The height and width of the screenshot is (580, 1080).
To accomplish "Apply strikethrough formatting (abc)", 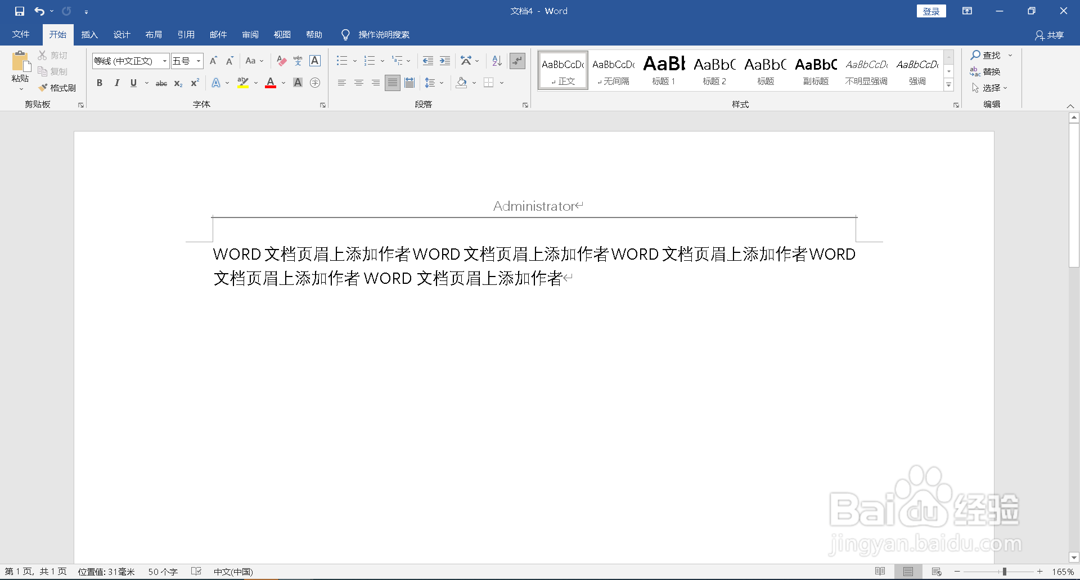I will pyautogui.click(x=161, y=83).
